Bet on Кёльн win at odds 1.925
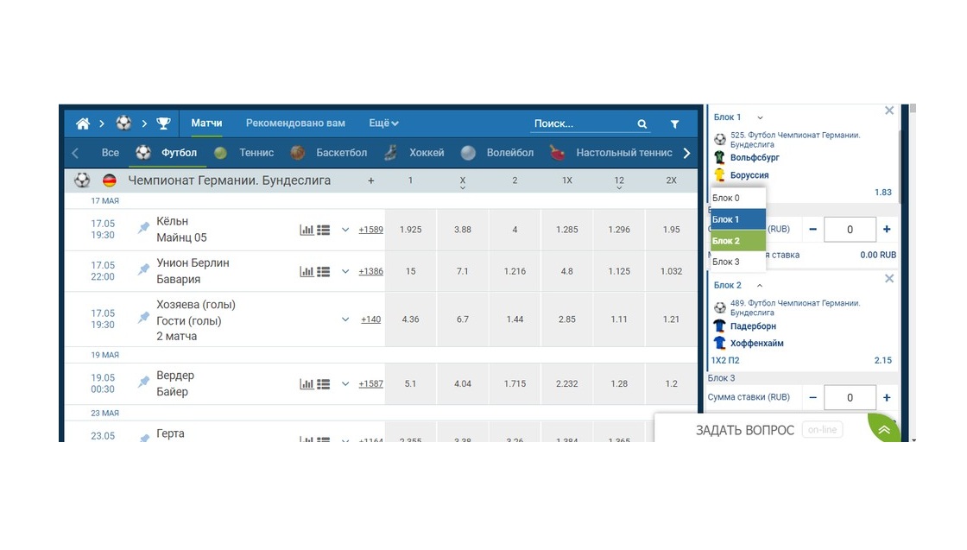The image size is (967, 550). pyautogui.click(x=411, y=230)
